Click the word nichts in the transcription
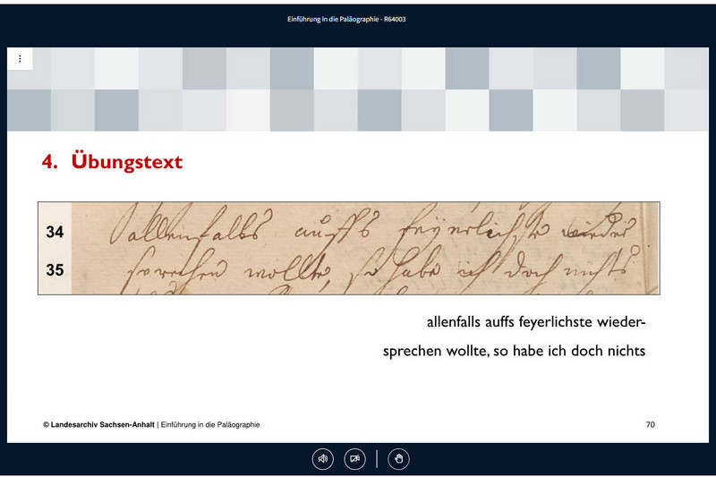The image size is (716, 477). pos(623,351)
